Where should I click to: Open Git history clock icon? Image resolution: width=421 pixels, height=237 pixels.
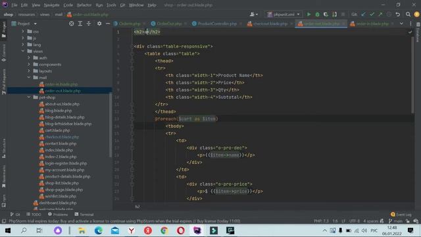click(389, 14)
